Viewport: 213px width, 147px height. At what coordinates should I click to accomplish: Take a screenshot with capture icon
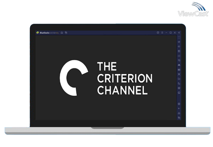[x=179, y=74]
